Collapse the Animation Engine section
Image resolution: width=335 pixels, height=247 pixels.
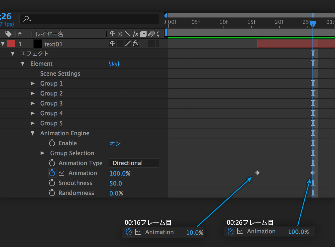tap(33, 133)
